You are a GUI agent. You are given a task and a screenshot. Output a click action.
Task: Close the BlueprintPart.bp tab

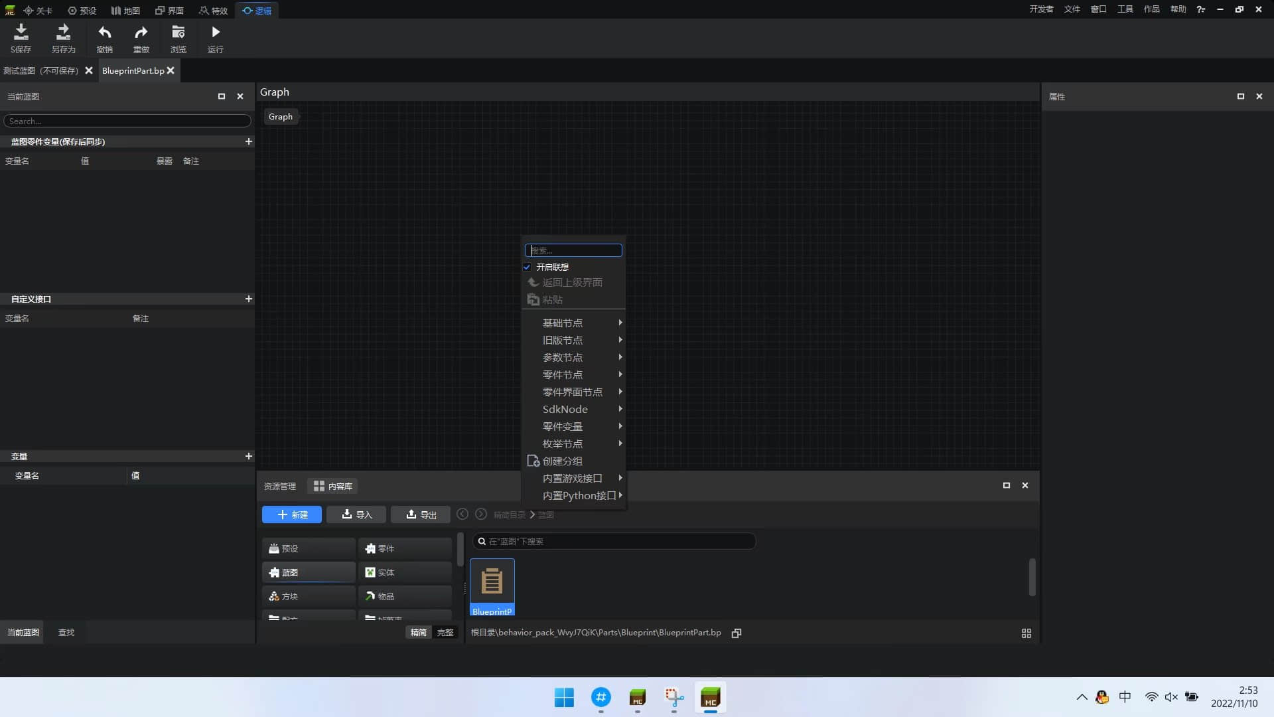[171, 70]
